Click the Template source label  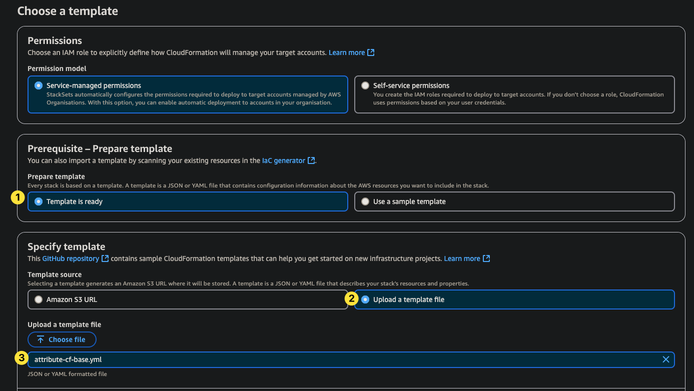click(55, 274)
